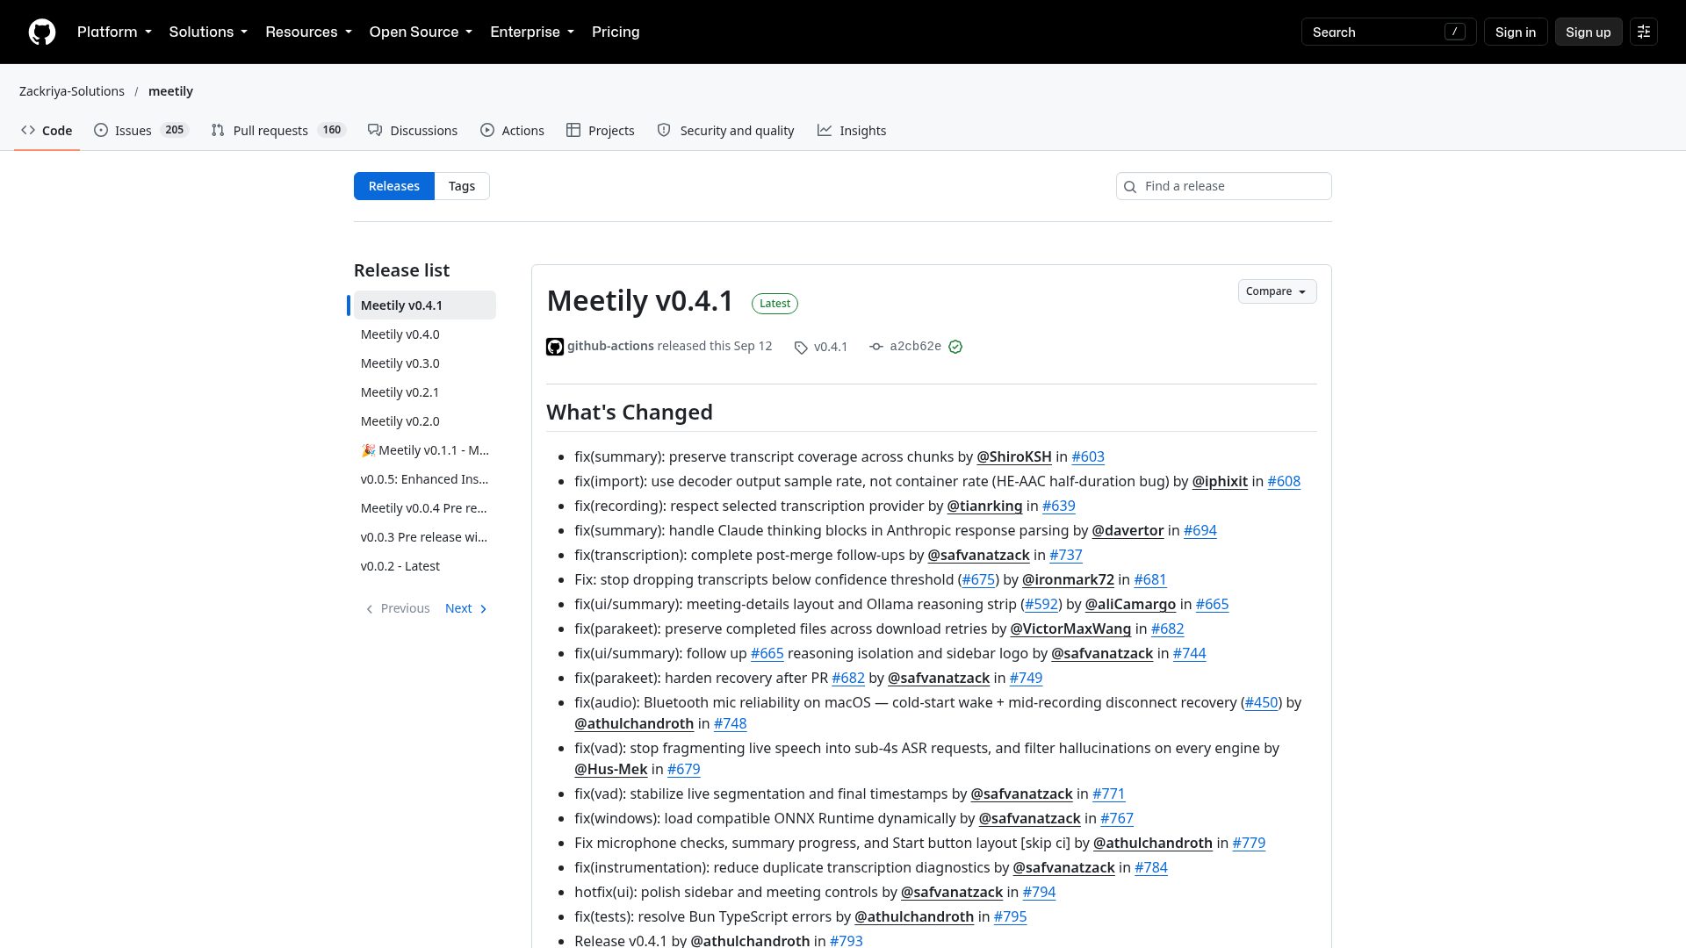Viewport: 1686px width, 948px height.
Task: Open @tianrking user profile link
Action: click(984, 506)
